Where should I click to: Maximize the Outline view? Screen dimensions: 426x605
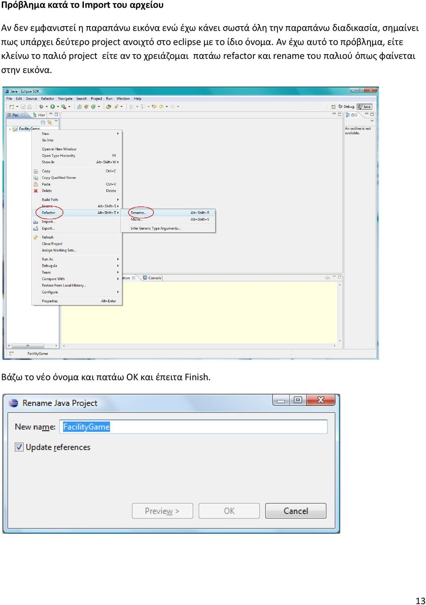pos(372,115)
